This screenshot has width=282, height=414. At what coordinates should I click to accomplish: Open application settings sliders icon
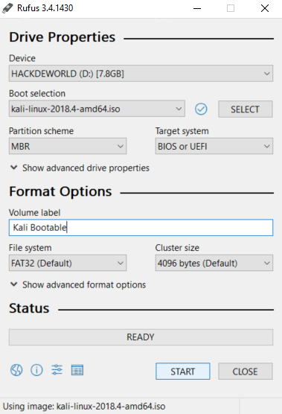tap(57, 370)
